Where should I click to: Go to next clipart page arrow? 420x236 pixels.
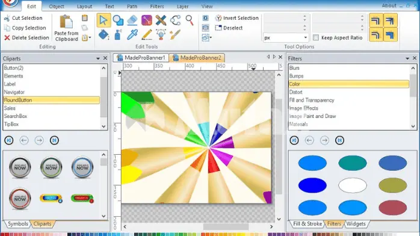(39, 140)
